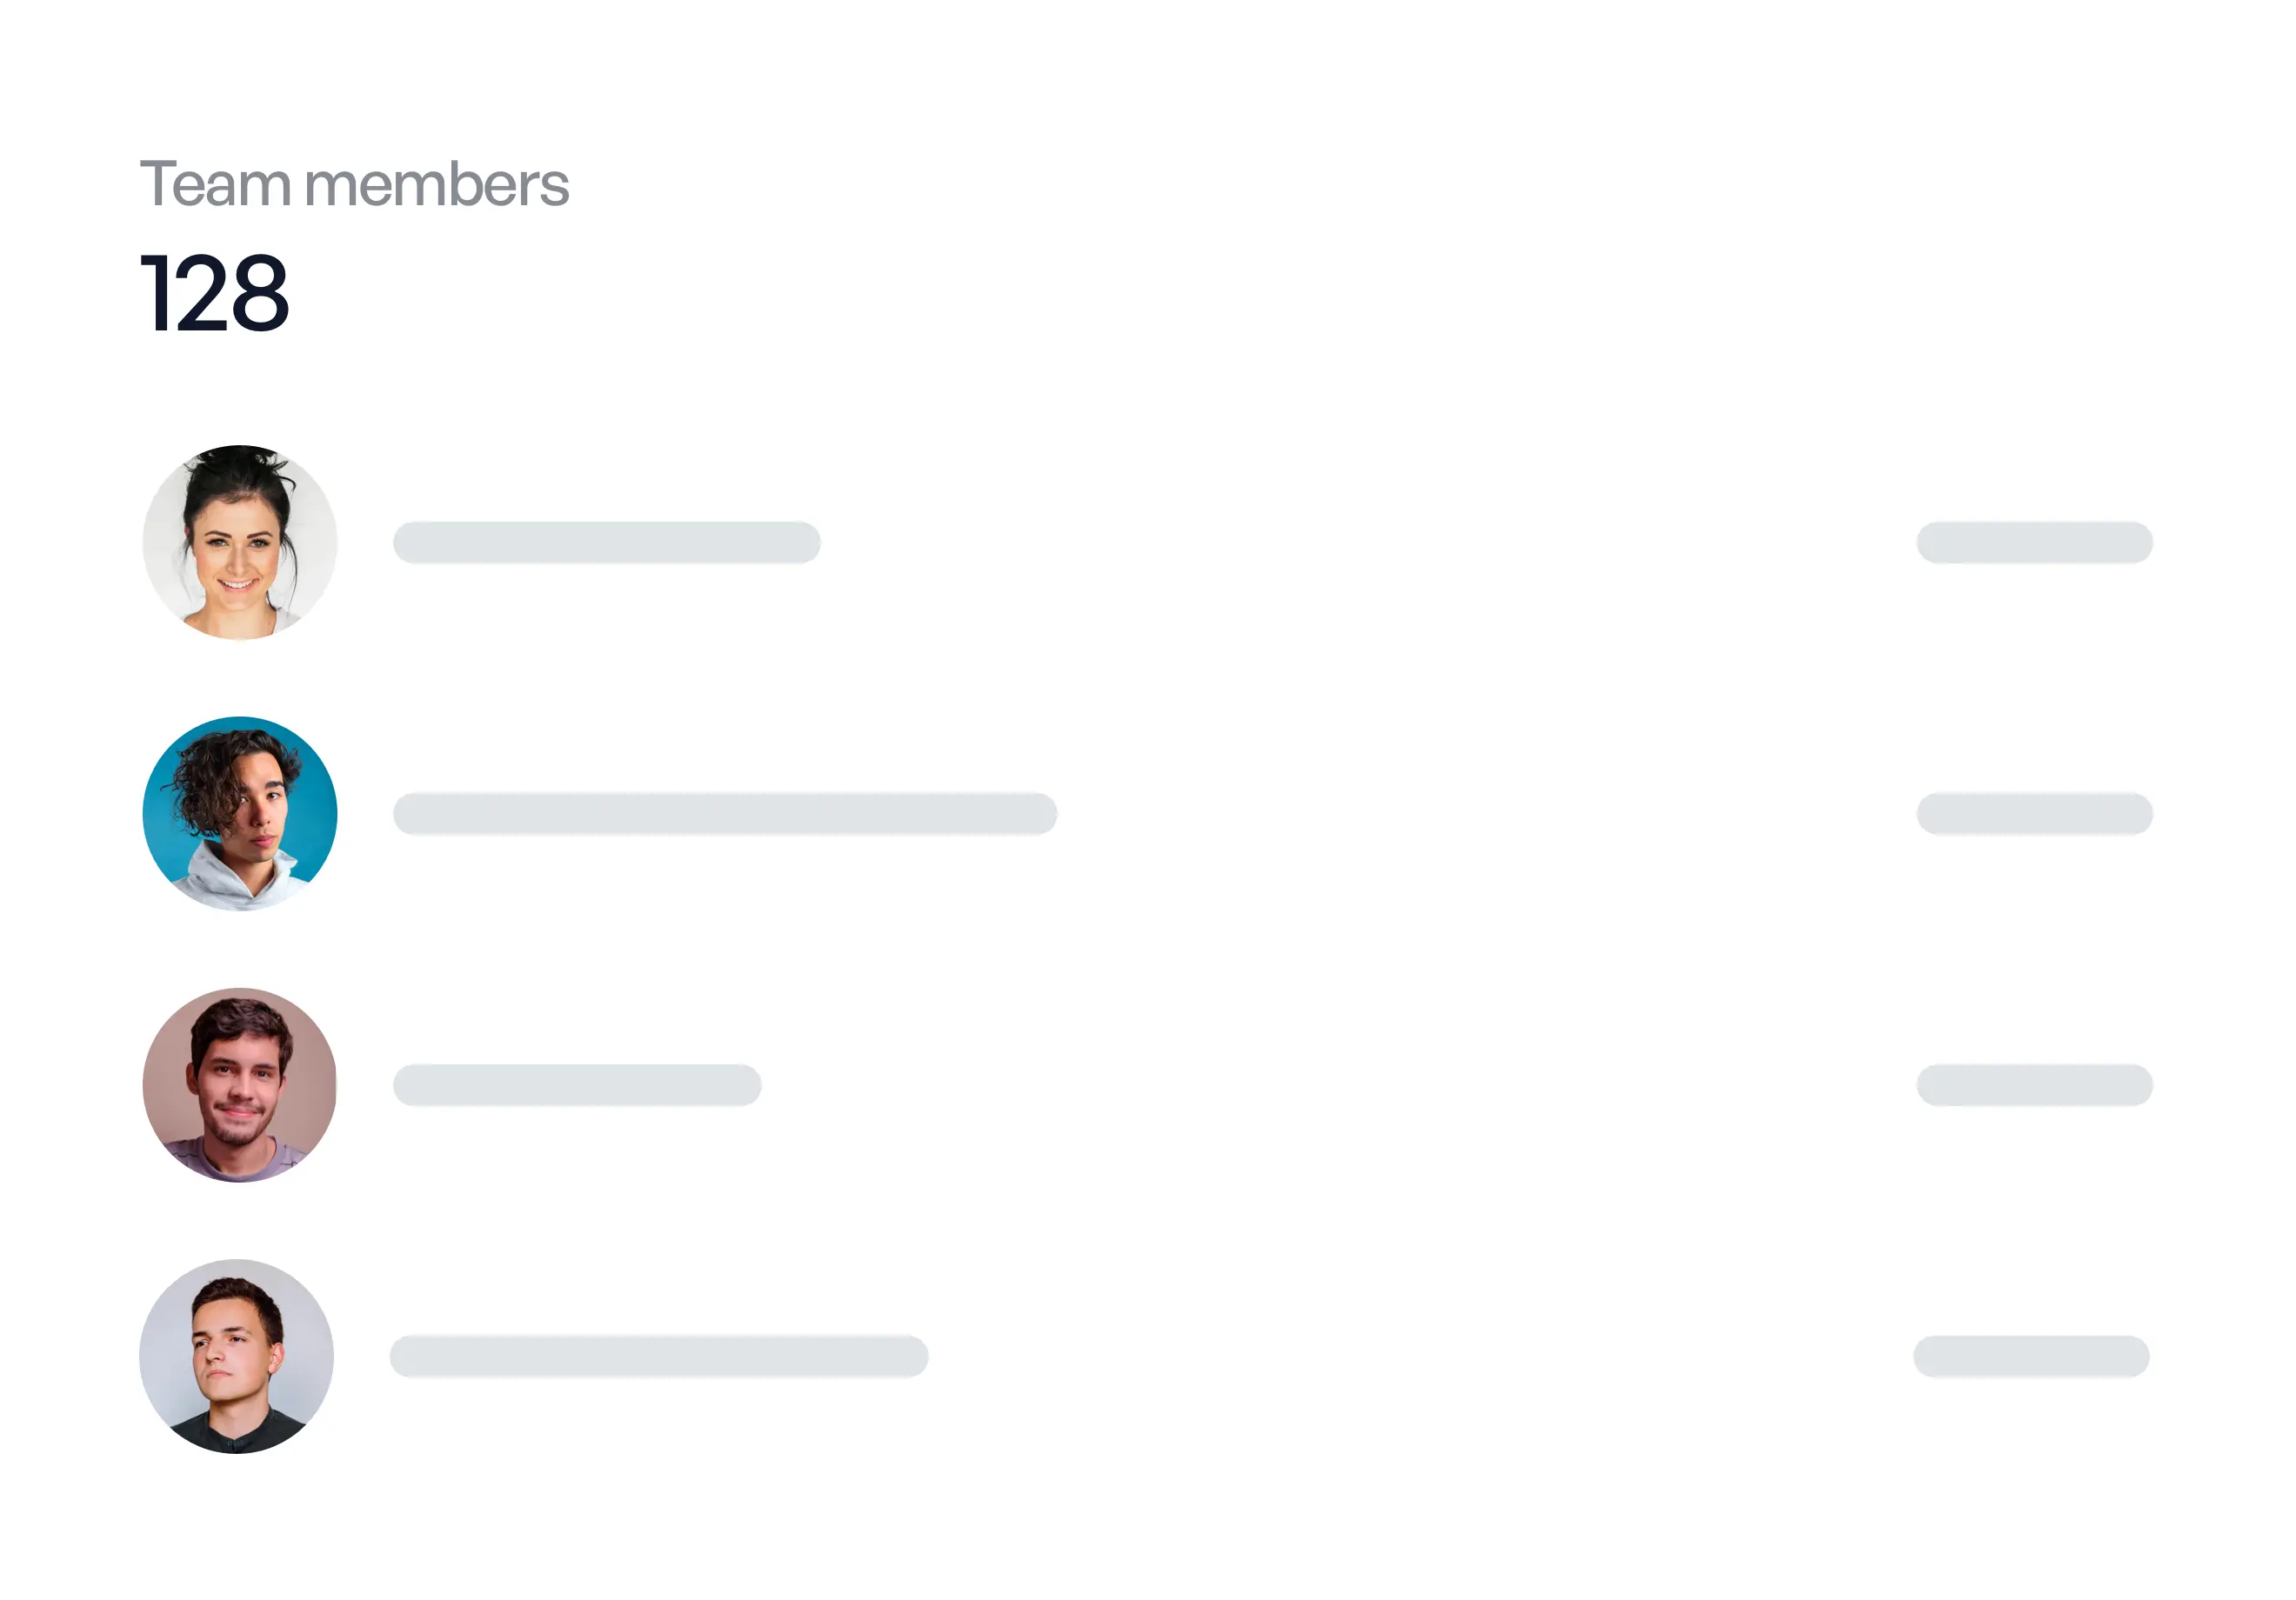Select the third member's short name placeholder
Viewport: 2296px width, 1600px height.
click(x=577, y=1085)
